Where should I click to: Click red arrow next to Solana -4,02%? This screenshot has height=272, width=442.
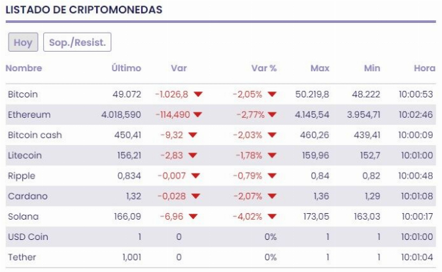[272, 216]
